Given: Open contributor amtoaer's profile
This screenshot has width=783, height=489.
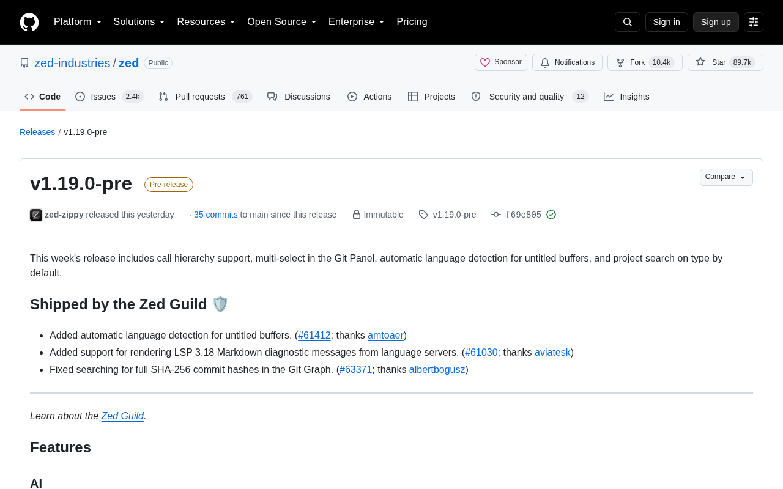Looking at the screenshot, I should pos(385,336).
